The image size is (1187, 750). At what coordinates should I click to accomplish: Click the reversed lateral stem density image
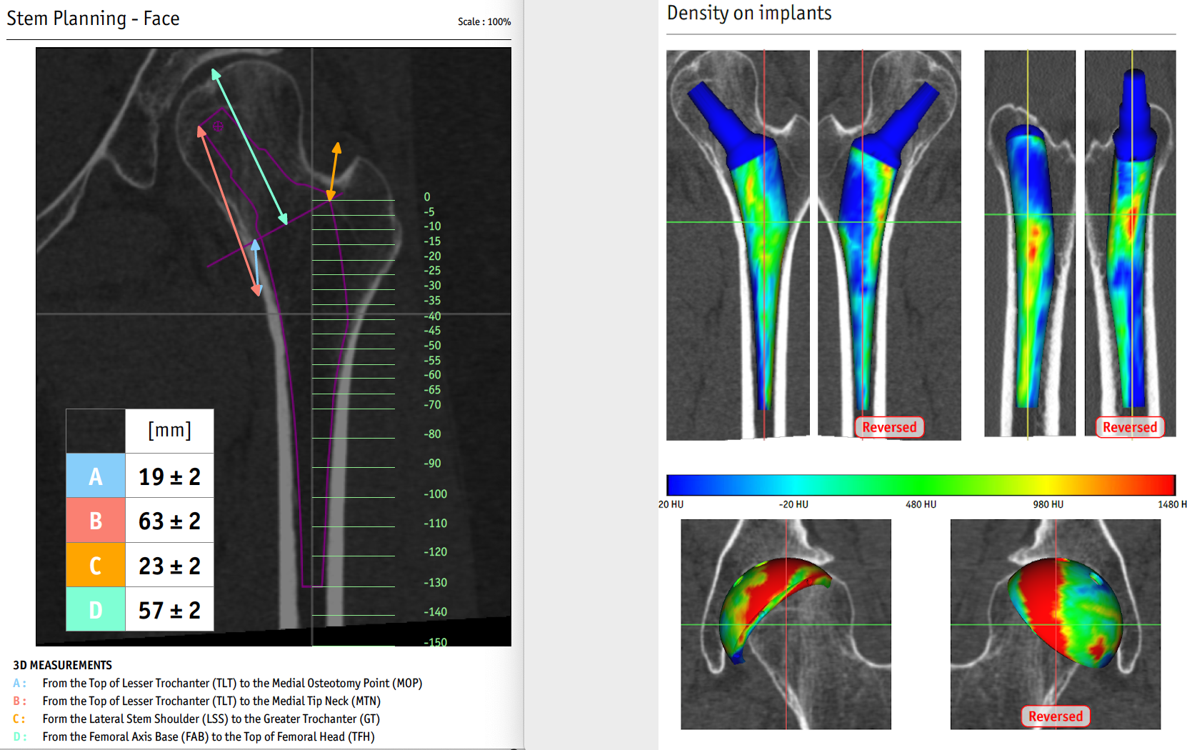[1130, 244]
